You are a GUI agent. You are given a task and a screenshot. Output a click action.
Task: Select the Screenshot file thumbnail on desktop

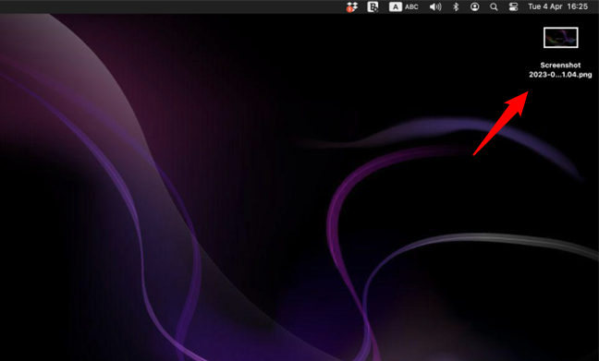tap(561, 38)
